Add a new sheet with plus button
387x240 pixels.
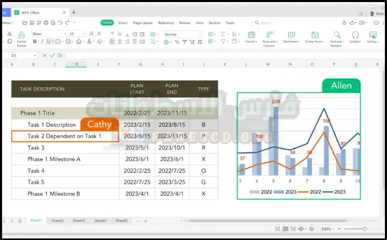[x=145, y=221]
